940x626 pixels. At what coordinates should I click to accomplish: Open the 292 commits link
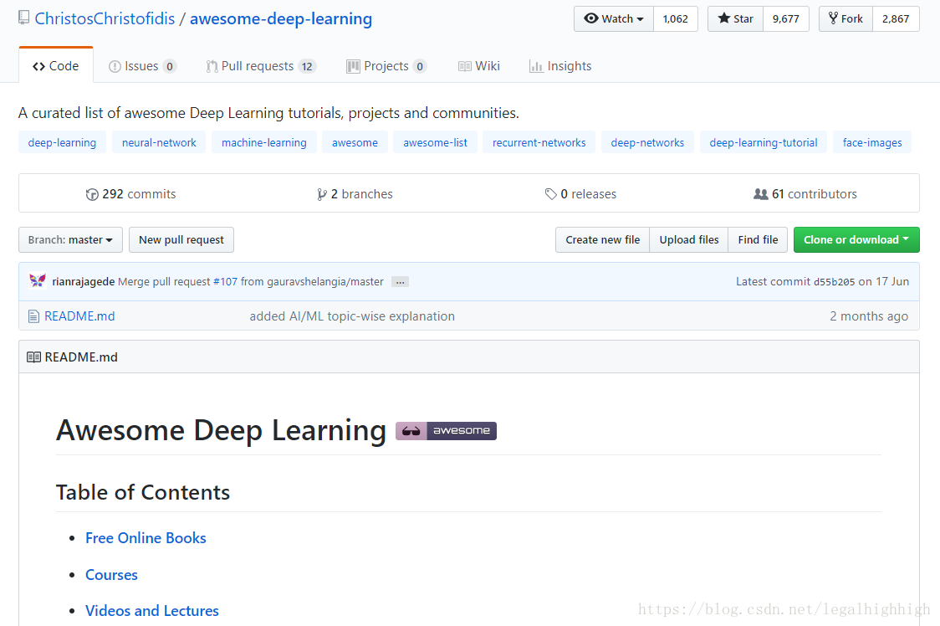pos(131,194)
